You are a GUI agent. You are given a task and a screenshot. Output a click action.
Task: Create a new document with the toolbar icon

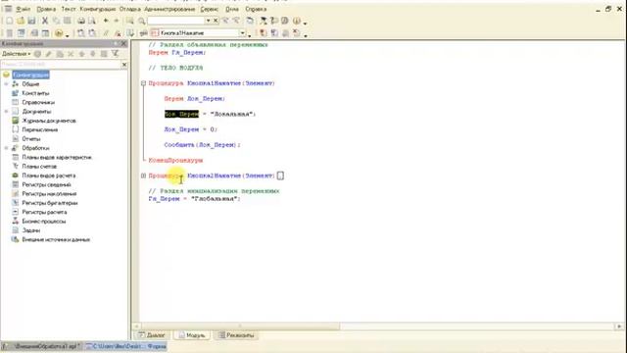[10, 21]
